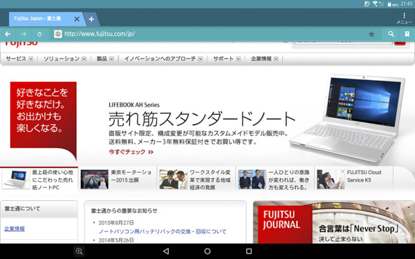The height and width of the screenshot is (259, 415).
Task: Go back using the browser back arrow
Action: pyautogui.click(x=8, y=34)
